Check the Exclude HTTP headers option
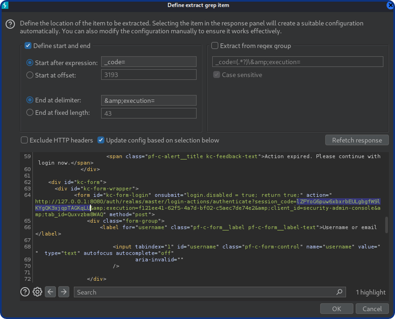 [24, 140]
